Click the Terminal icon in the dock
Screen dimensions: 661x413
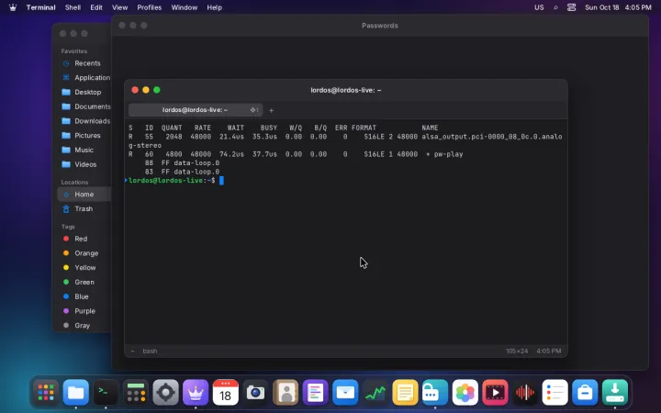(106, 393)
